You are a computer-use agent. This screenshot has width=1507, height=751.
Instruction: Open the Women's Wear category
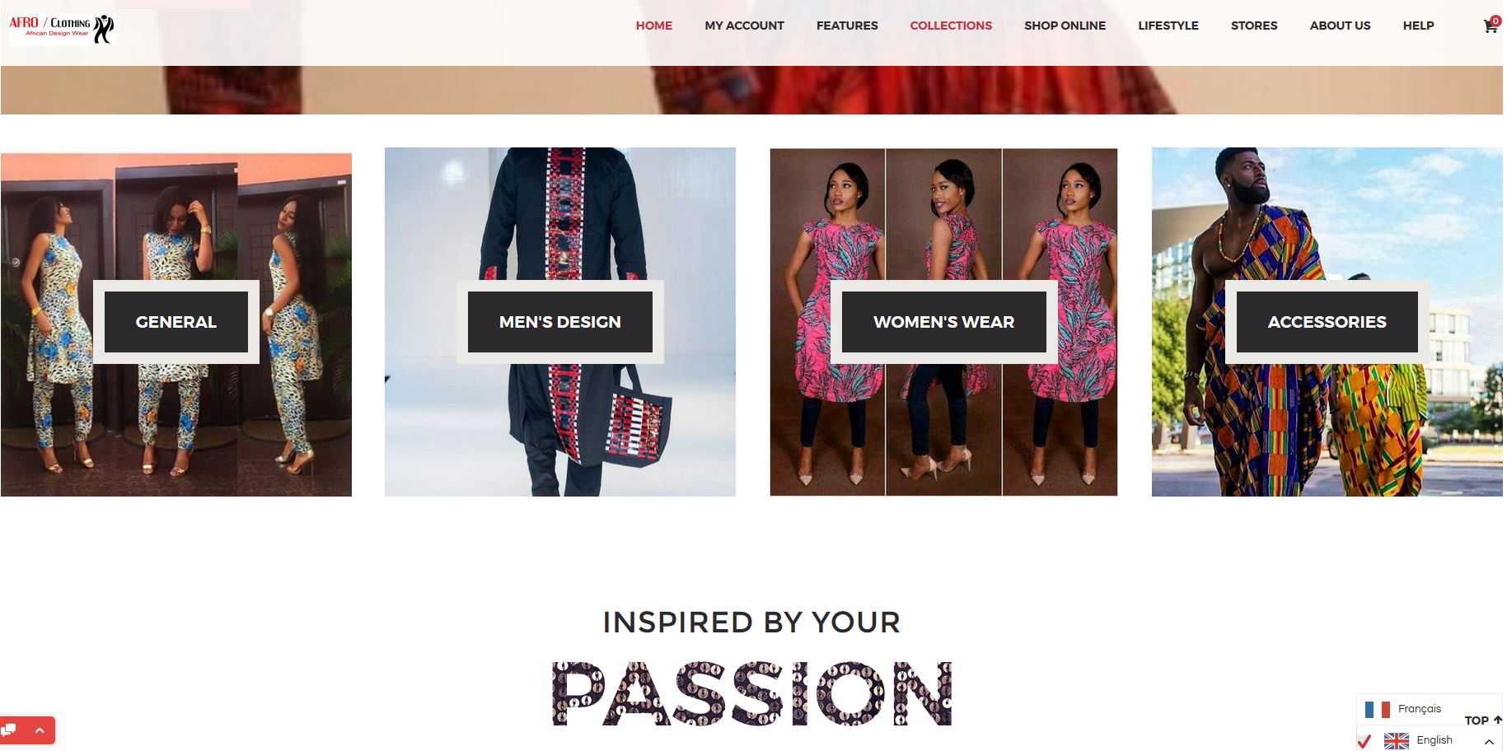coord(944,322)
